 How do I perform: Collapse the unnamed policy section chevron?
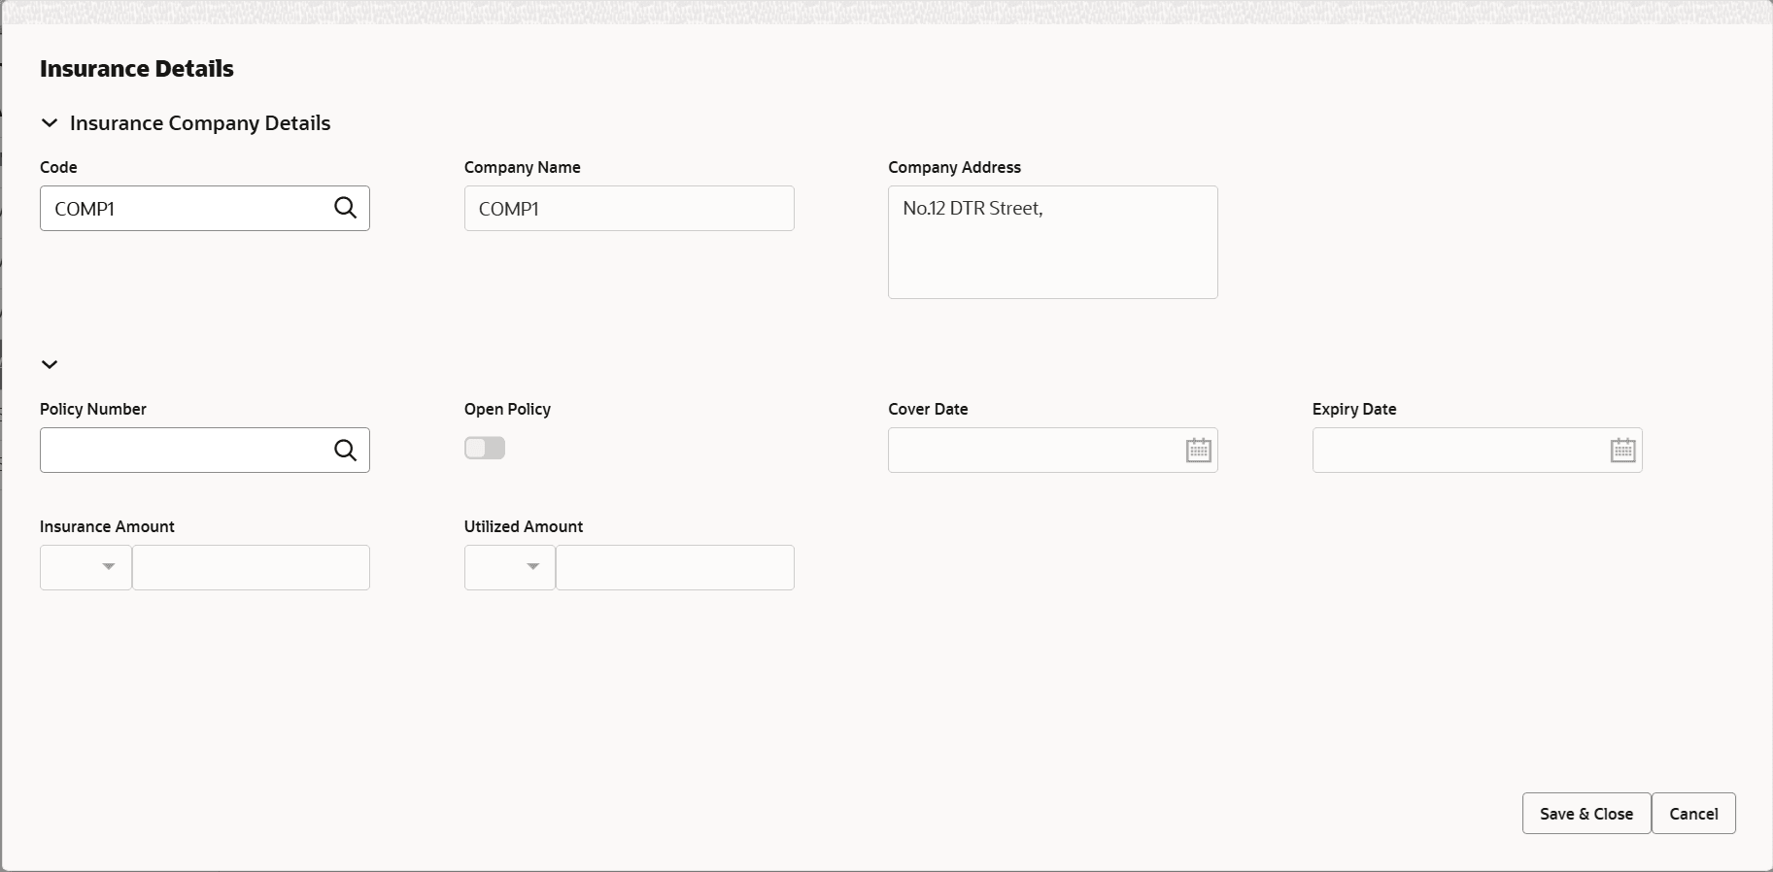click(50, 364)
